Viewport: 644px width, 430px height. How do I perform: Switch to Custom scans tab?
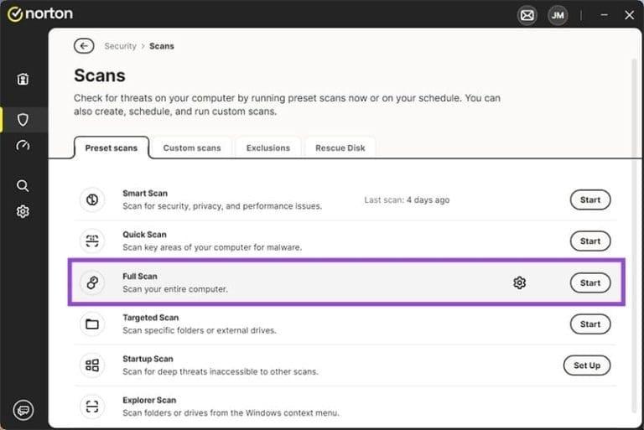[192, 148]
